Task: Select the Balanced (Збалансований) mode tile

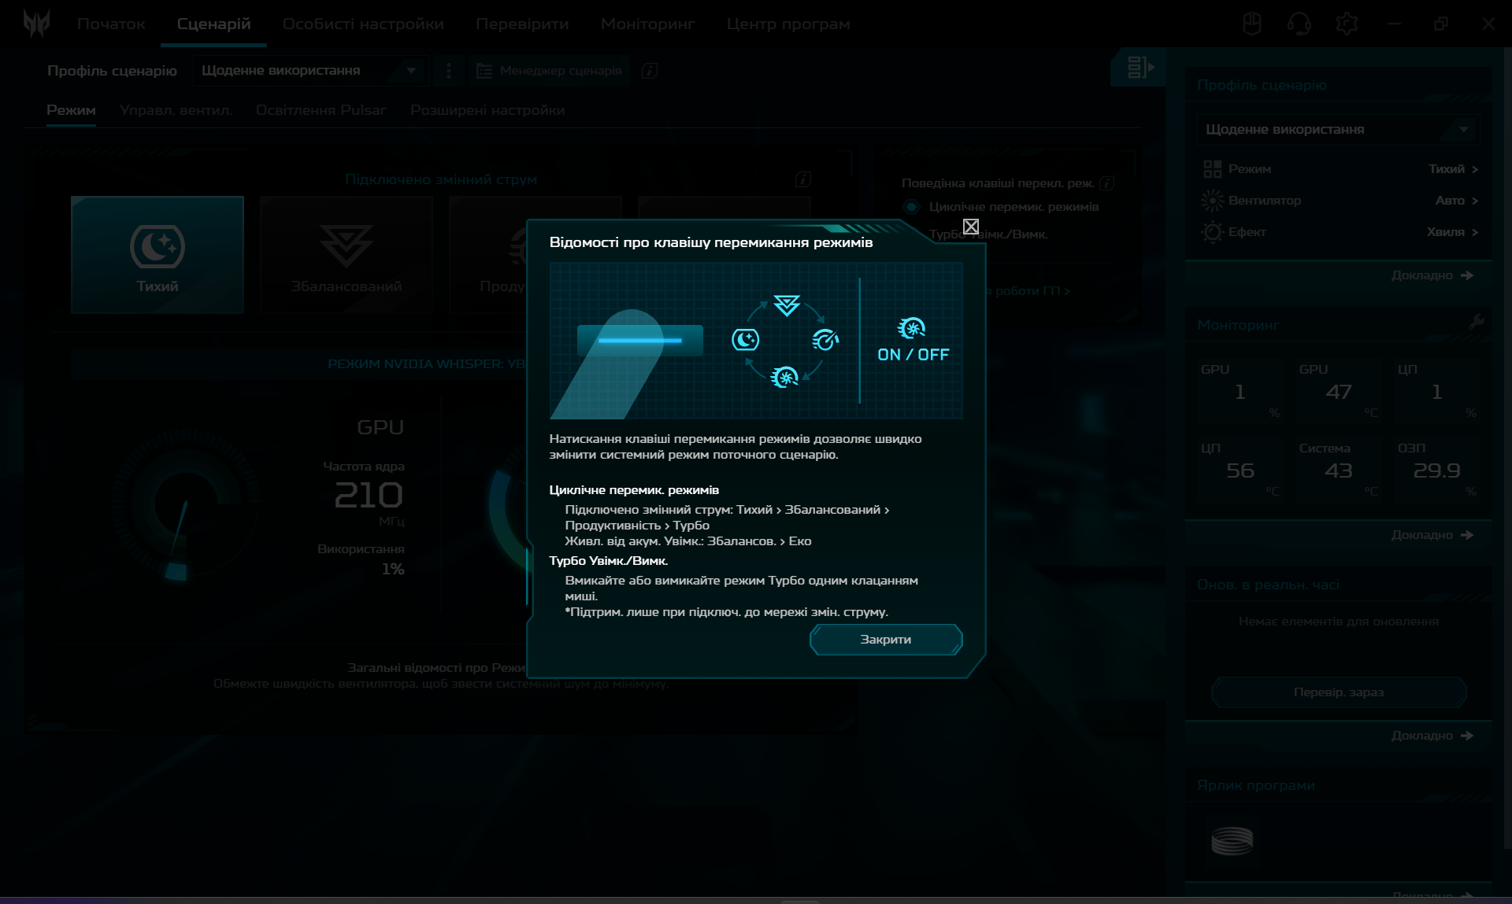Action: point(346,255)
